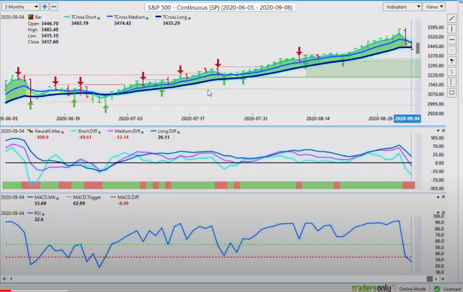Click right arrow on bottom scrollbar
This screenshot has width=463, height=292.
click(x=436, y=279)
